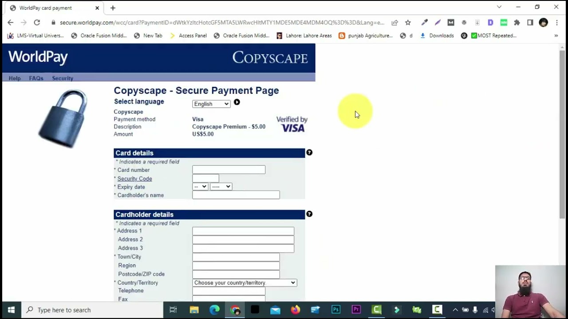Screen dimensions: 568x319
Task: Open the expiry year dropdown
Action: pos(221,187)
